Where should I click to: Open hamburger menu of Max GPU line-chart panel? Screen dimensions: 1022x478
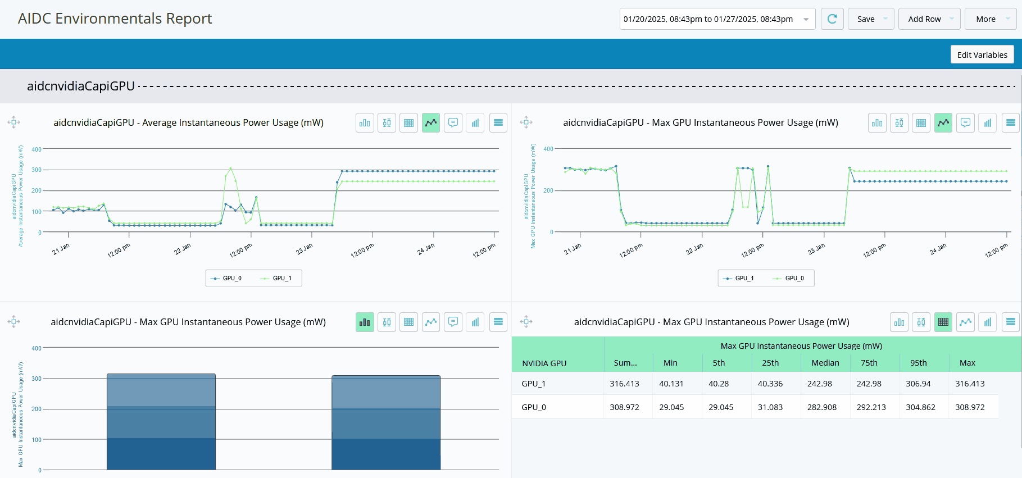click(x=1010, y=123)
